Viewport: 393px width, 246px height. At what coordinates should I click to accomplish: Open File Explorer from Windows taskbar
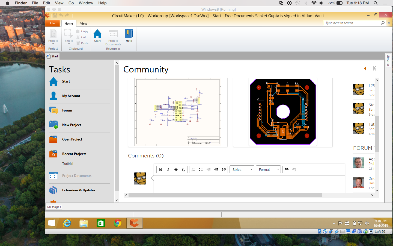pos(84,223)
